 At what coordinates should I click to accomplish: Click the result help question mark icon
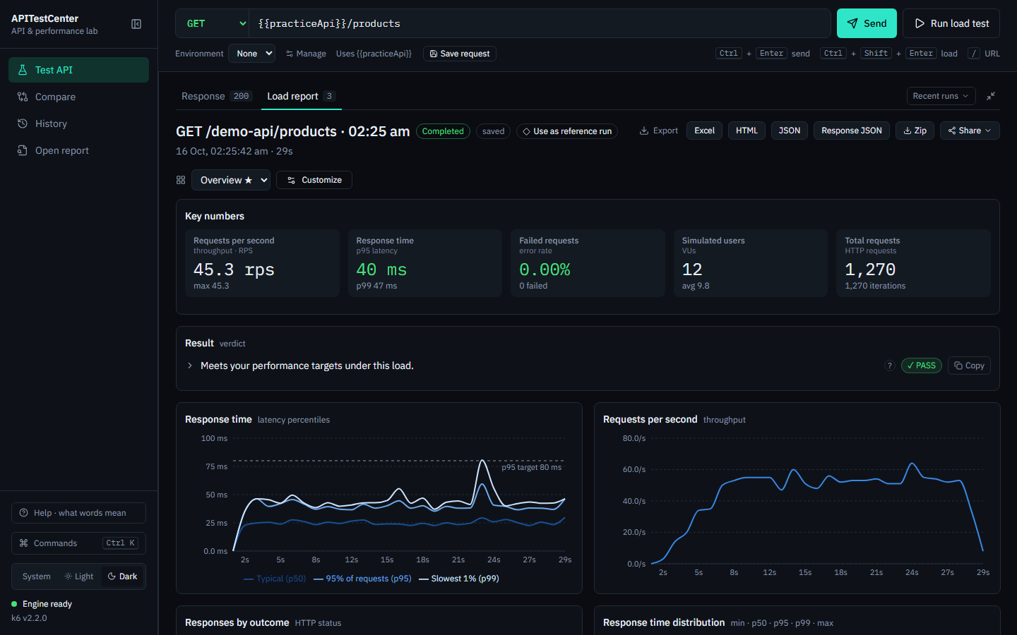pyautogui.click(x=890, y=365)
